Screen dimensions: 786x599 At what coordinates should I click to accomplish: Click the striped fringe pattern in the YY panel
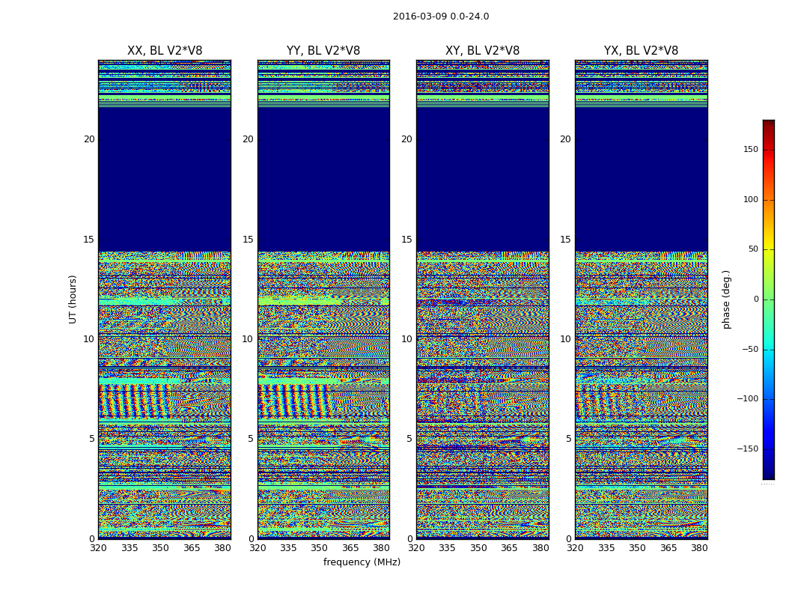pos(293,401)
